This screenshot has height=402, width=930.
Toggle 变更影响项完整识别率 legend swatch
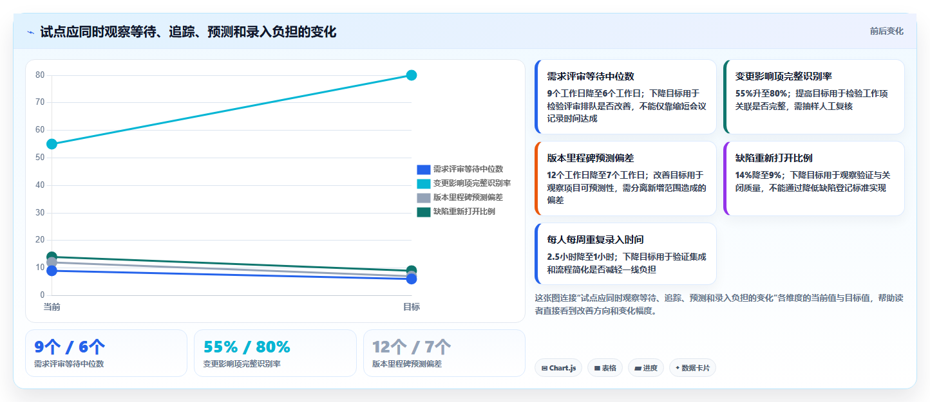tap(423, 184)
